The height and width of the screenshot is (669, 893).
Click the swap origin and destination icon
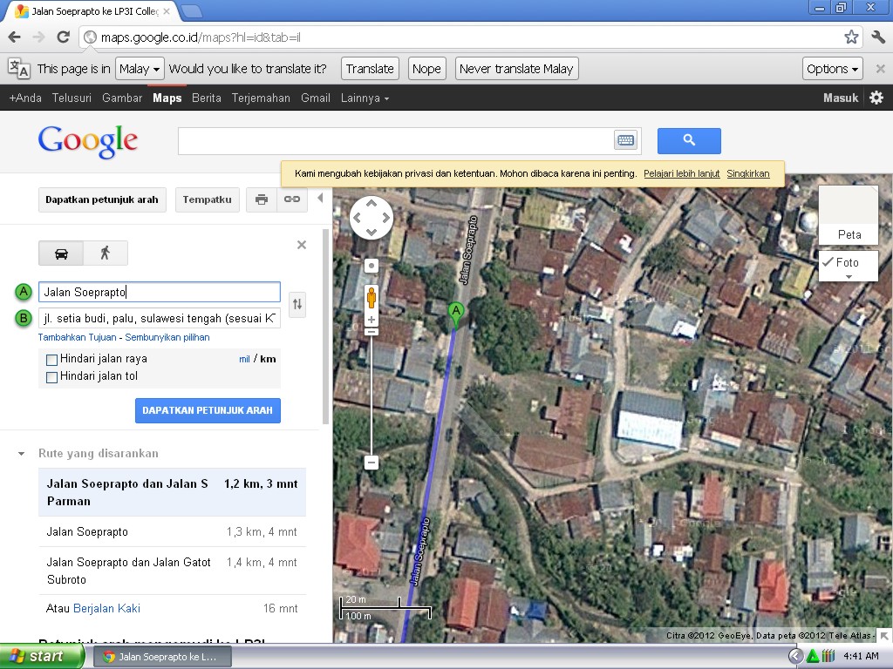(x=297, y=305)
